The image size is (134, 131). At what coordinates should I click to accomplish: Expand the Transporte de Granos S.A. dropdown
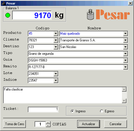point(126,40)
